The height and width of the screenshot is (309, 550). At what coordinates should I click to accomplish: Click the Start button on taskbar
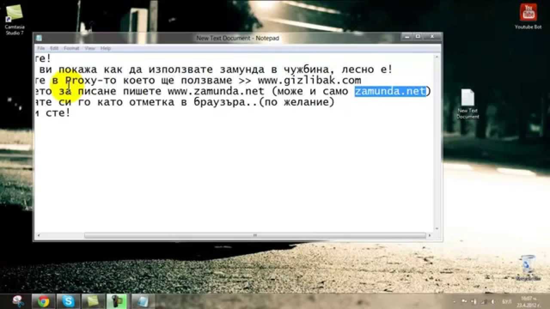point(18,301)
